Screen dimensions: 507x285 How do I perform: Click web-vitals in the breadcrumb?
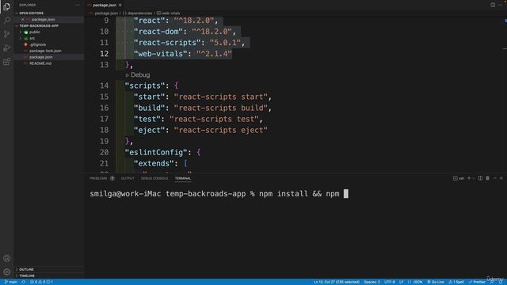(169, 13)
